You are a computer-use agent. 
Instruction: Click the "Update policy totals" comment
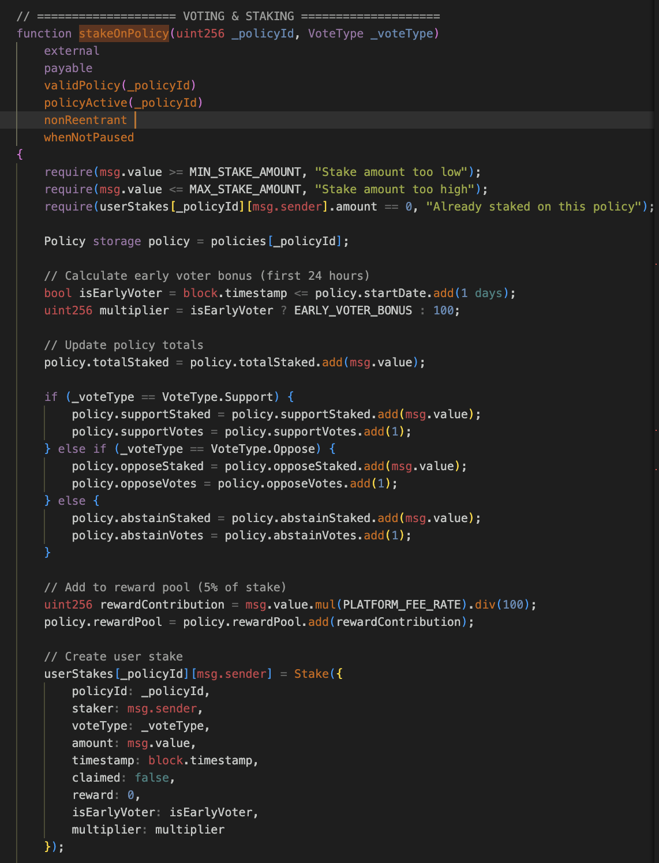[123, 345]
